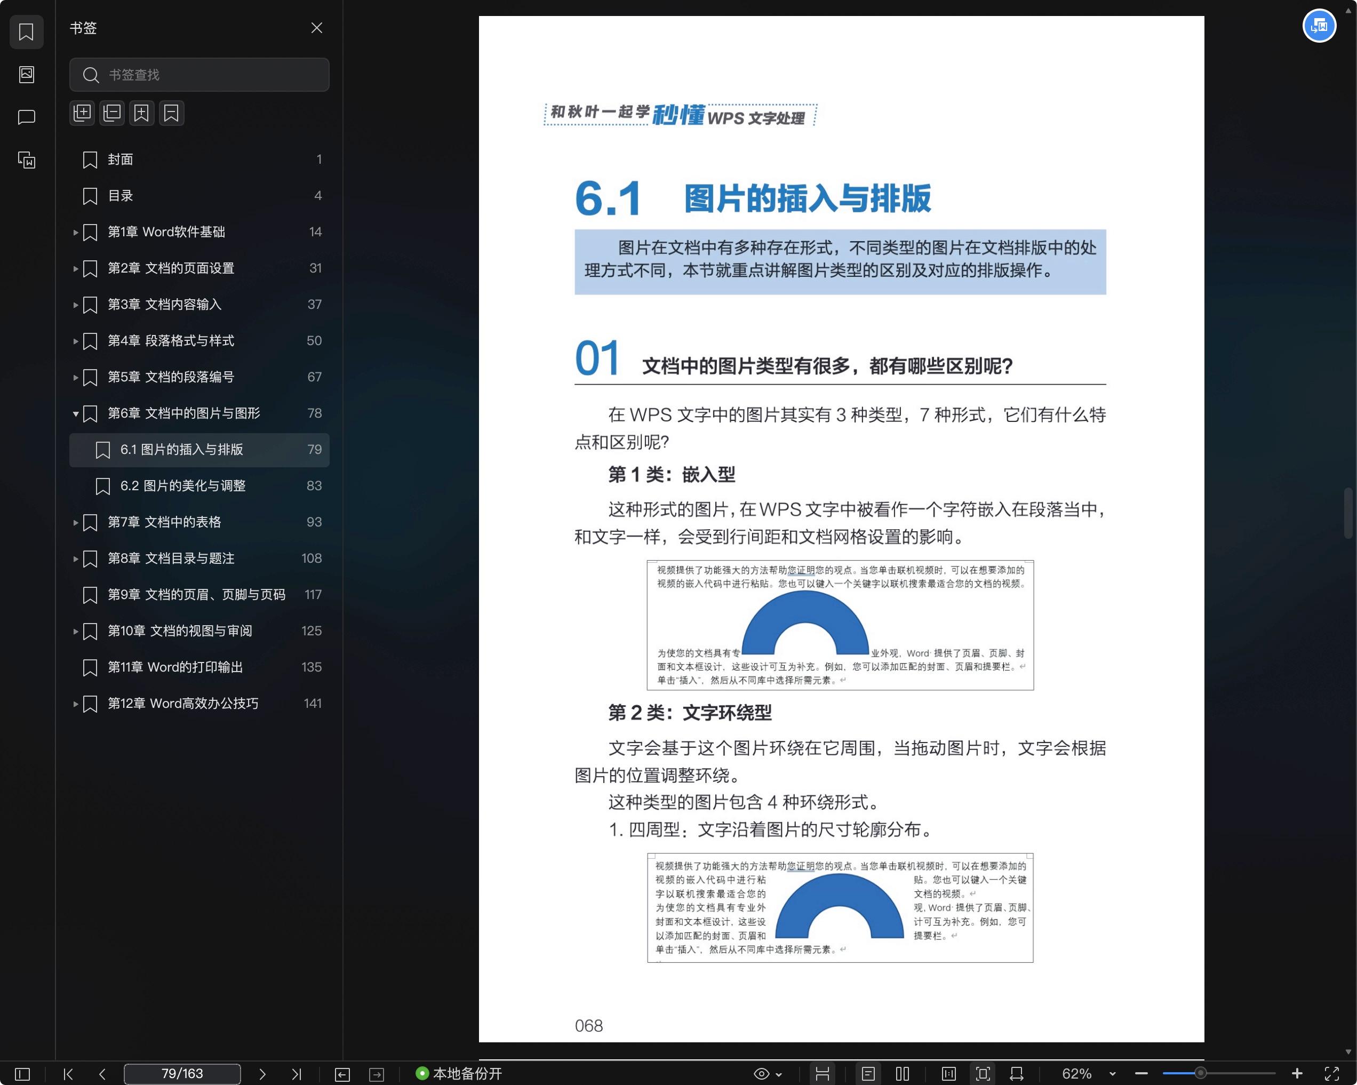Go forward to next view

tap(377, 1074)
